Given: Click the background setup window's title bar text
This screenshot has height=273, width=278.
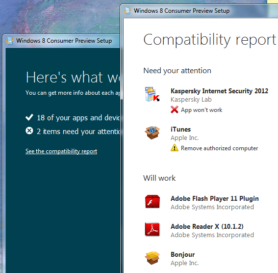Looking at the screenshot, I should (x=64, y=41).
